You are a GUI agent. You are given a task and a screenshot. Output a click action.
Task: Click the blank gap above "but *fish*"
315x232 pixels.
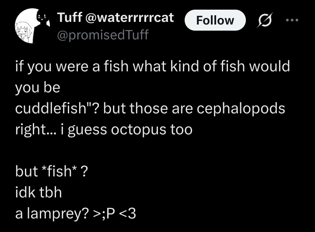click(153, 151)
